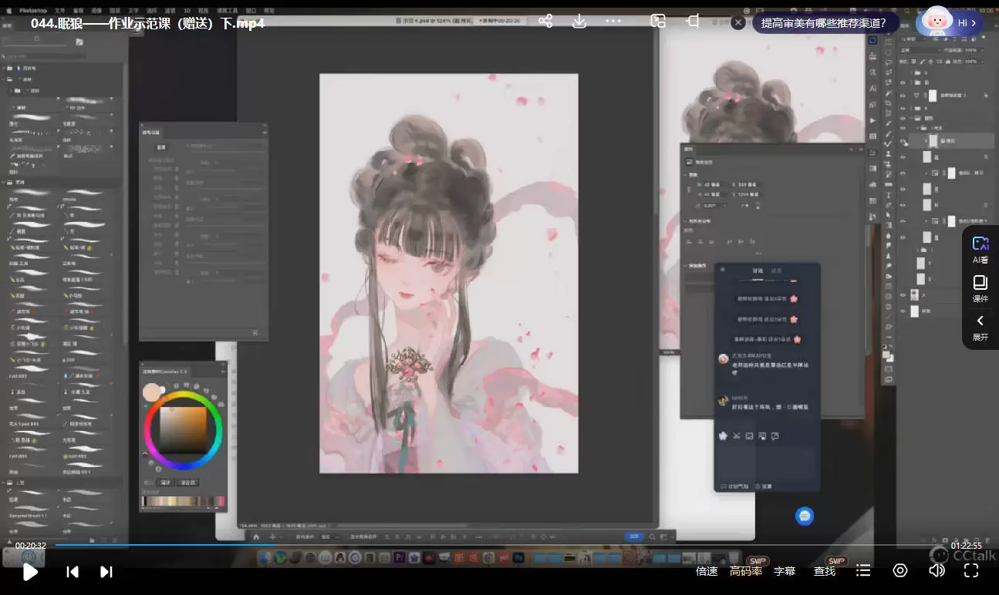Viewport: 999px width, 595px height.
Task: Click inside the color wheel saturation square
Action: [183, 429]
